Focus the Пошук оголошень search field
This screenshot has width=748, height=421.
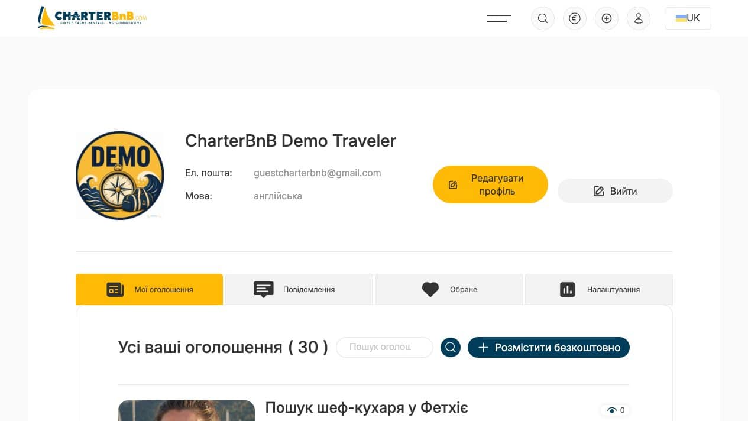[x=384, y=347]
